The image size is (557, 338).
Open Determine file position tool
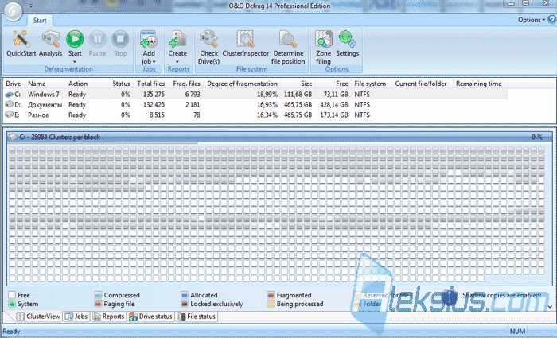[x=288, y=47]
